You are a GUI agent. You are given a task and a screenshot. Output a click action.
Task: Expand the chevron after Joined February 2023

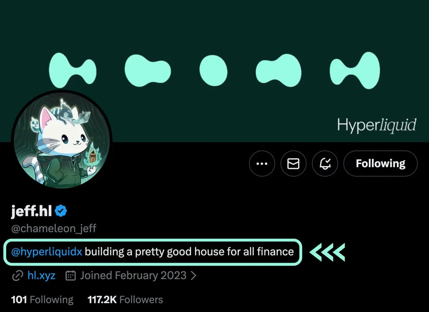tap(193, 276)
